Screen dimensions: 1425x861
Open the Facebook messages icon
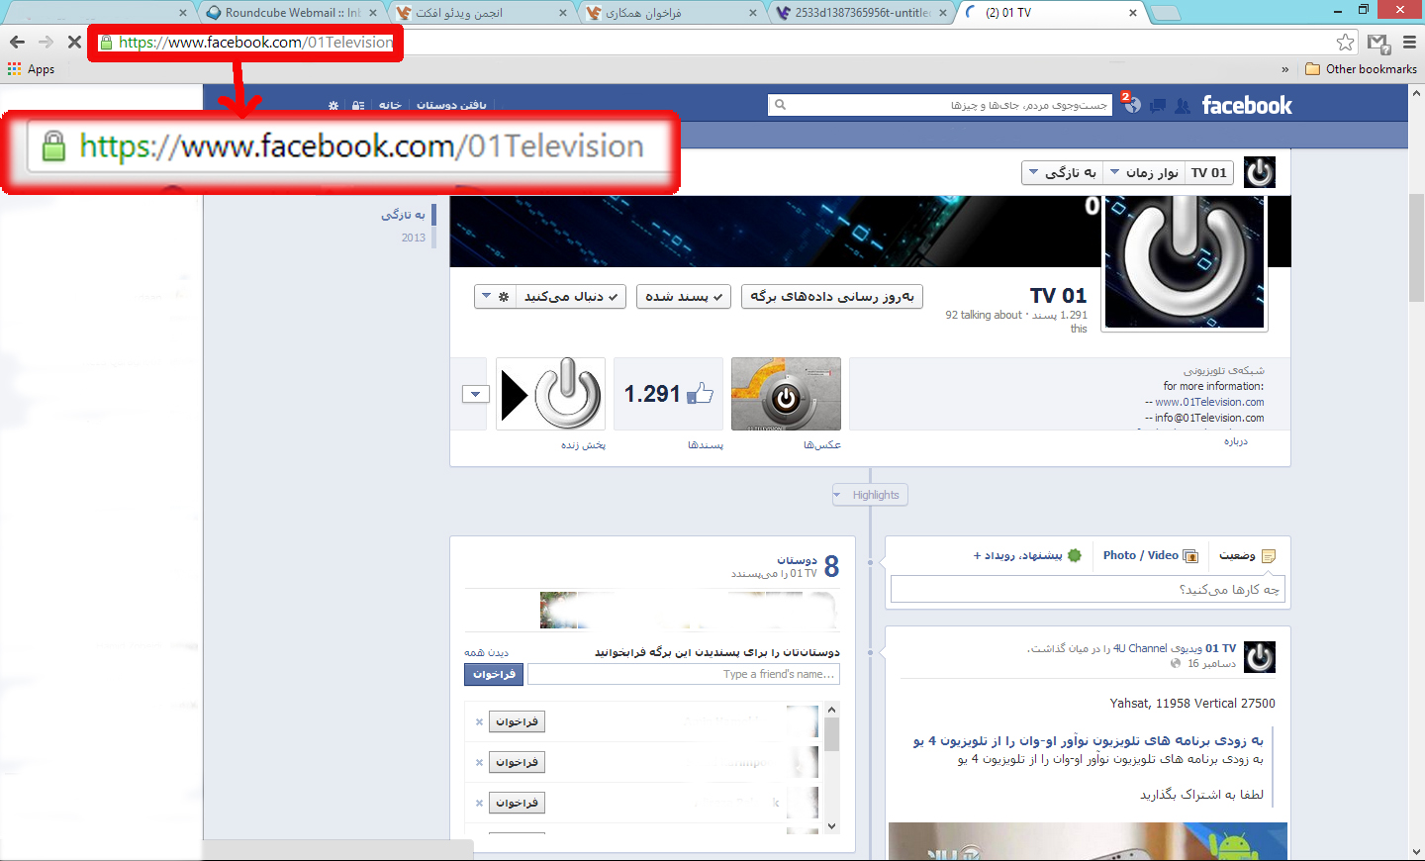1157,105
